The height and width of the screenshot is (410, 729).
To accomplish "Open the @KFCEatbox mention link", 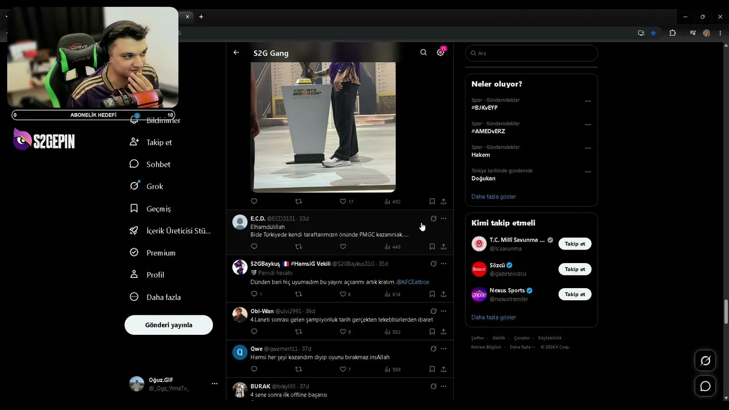I will coord(413,282).
